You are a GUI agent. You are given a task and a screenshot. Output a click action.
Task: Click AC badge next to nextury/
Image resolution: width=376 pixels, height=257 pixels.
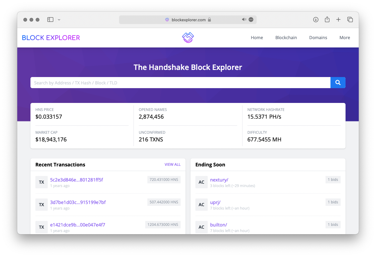coord(202,182)
